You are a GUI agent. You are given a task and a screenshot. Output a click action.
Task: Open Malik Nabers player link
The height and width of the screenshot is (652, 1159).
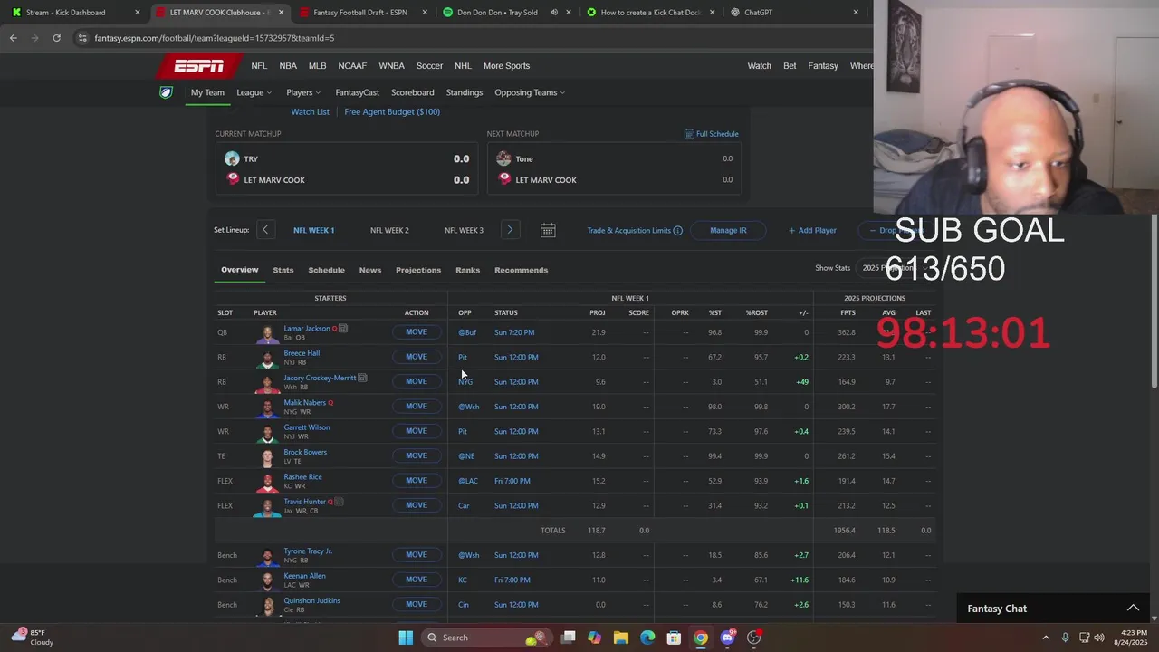click(x=305, y=402)
